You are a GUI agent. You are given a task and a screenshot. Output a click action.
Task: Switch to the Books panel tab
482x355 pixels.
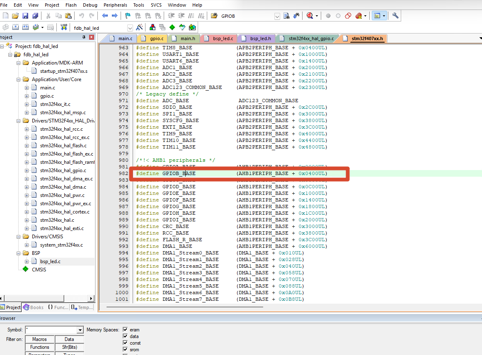click(x=34, y=307)
